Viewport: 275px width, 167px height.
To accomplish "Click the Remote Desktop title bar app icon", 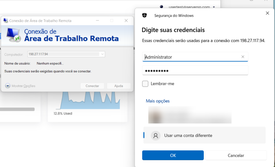I will click(x=6, y=21).
